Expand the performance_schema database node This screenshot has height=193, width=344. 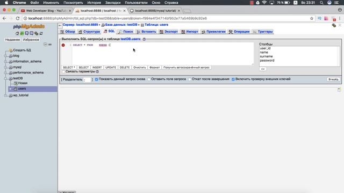pos(6,73)
